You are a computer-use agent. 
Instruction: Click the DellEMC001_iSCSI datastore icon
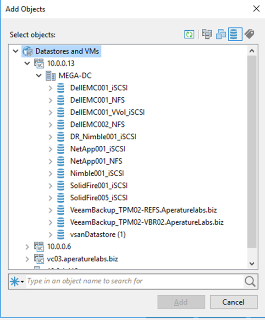[x=61, y=88]
